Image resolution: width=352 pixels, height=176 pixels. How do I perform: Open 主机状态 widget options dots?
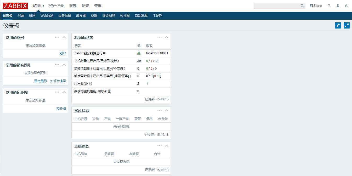pos(160,146)
